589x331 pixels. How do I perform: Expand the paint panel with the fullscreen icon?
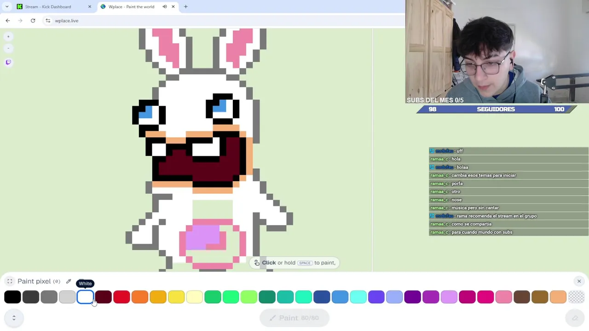[x=10, y=281]
